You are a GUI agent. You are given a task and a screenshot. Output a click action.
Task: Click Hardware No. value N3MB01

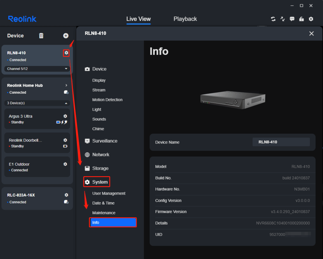(x=302, y=189)
